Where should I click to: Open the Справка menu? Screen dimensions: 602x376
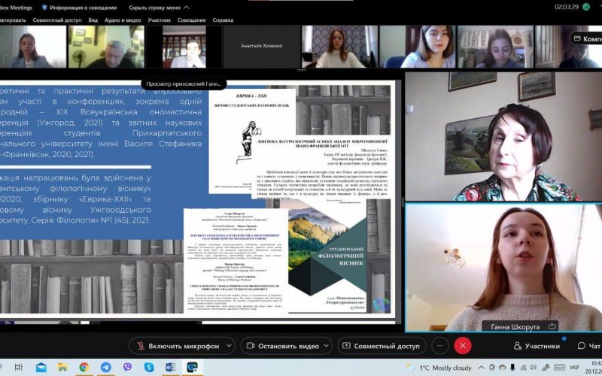point(223,20)
